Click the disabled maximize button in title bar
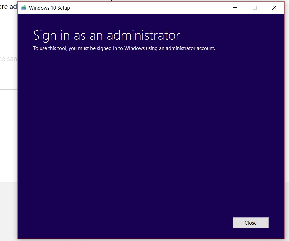 pyautogui.click(x=255, y=8)
